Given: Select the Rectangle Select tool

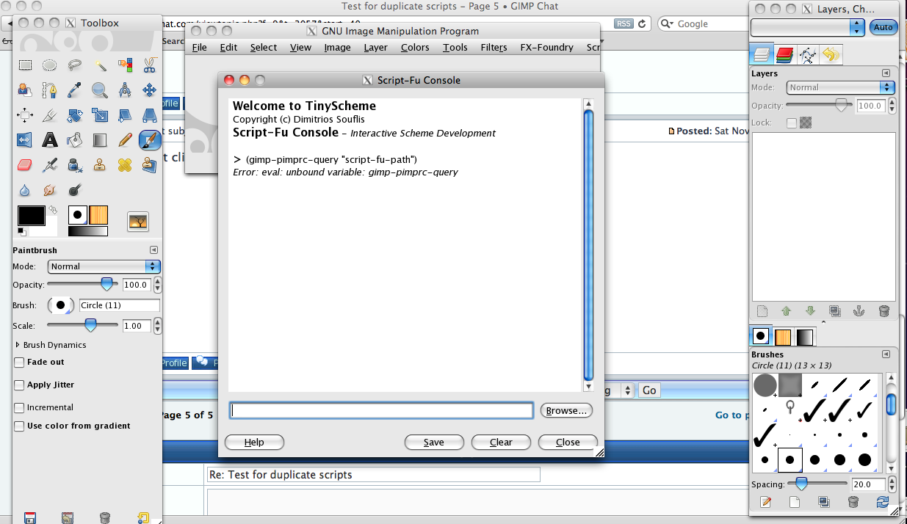Looking at the screenshot, I should click(25, 65).
